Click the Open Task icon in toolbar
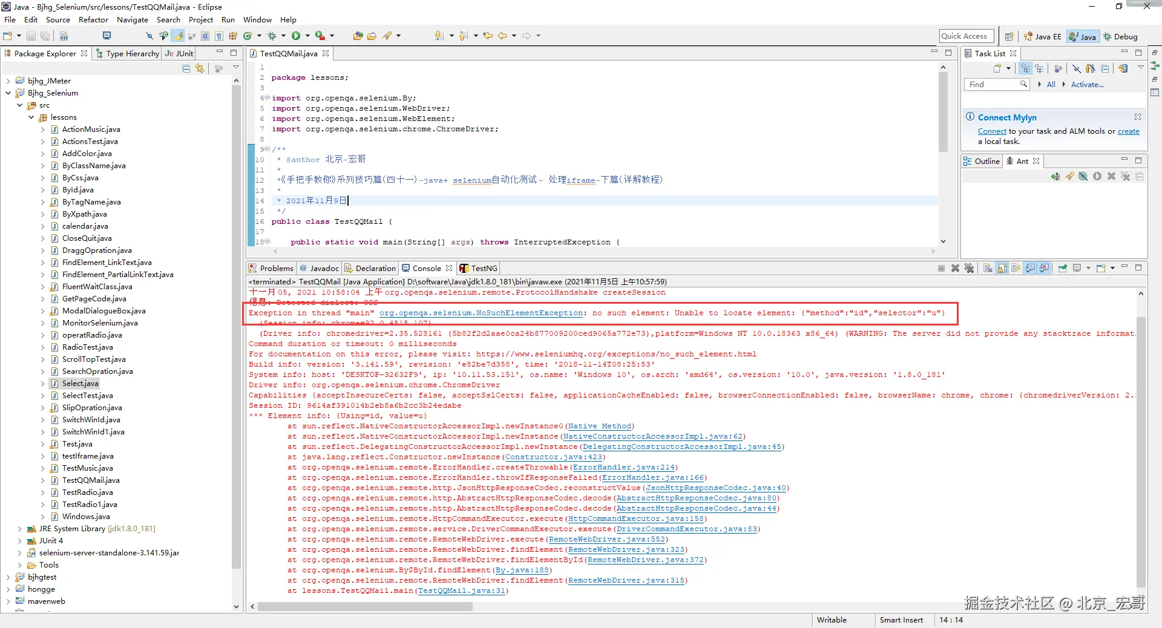This screenshot has width=1162, height=628. point(372,36)
